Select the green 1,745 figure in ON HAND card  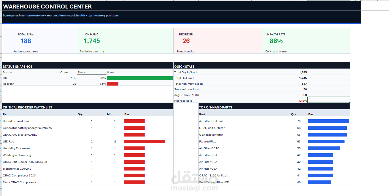coord(92,41)
